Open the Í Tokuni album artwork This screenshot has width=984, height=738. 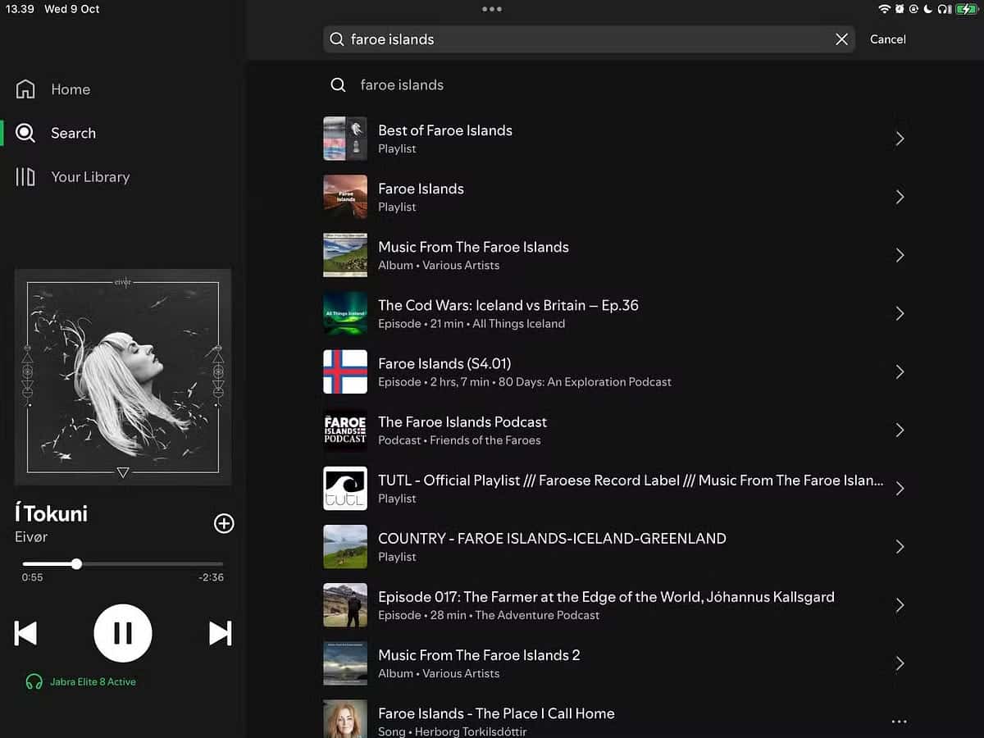(123, 376)
